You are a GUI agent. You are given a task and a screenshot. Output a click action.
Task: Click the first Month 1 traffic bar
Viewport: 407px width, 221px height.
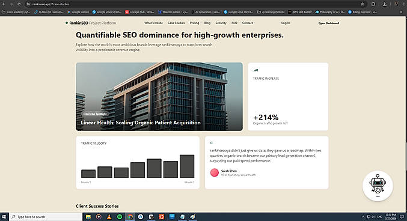(x=88, y=174)
